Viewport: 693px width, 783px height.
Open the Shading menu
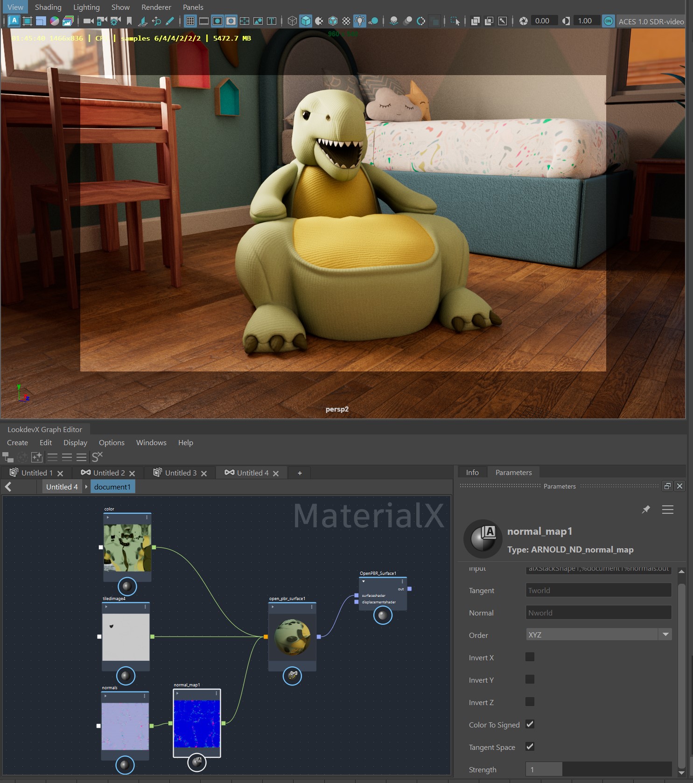[x=48, y=7]
